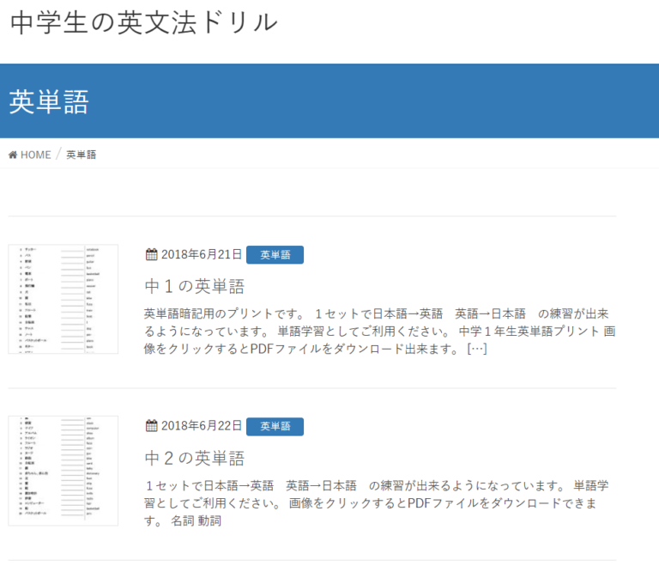Open the post titled 中１の英単語

(x=195, y=286)
